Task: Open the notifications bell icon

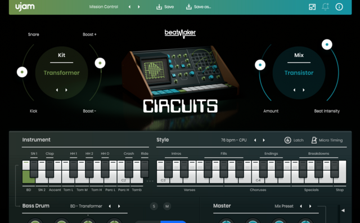Action: pos(325,7)
